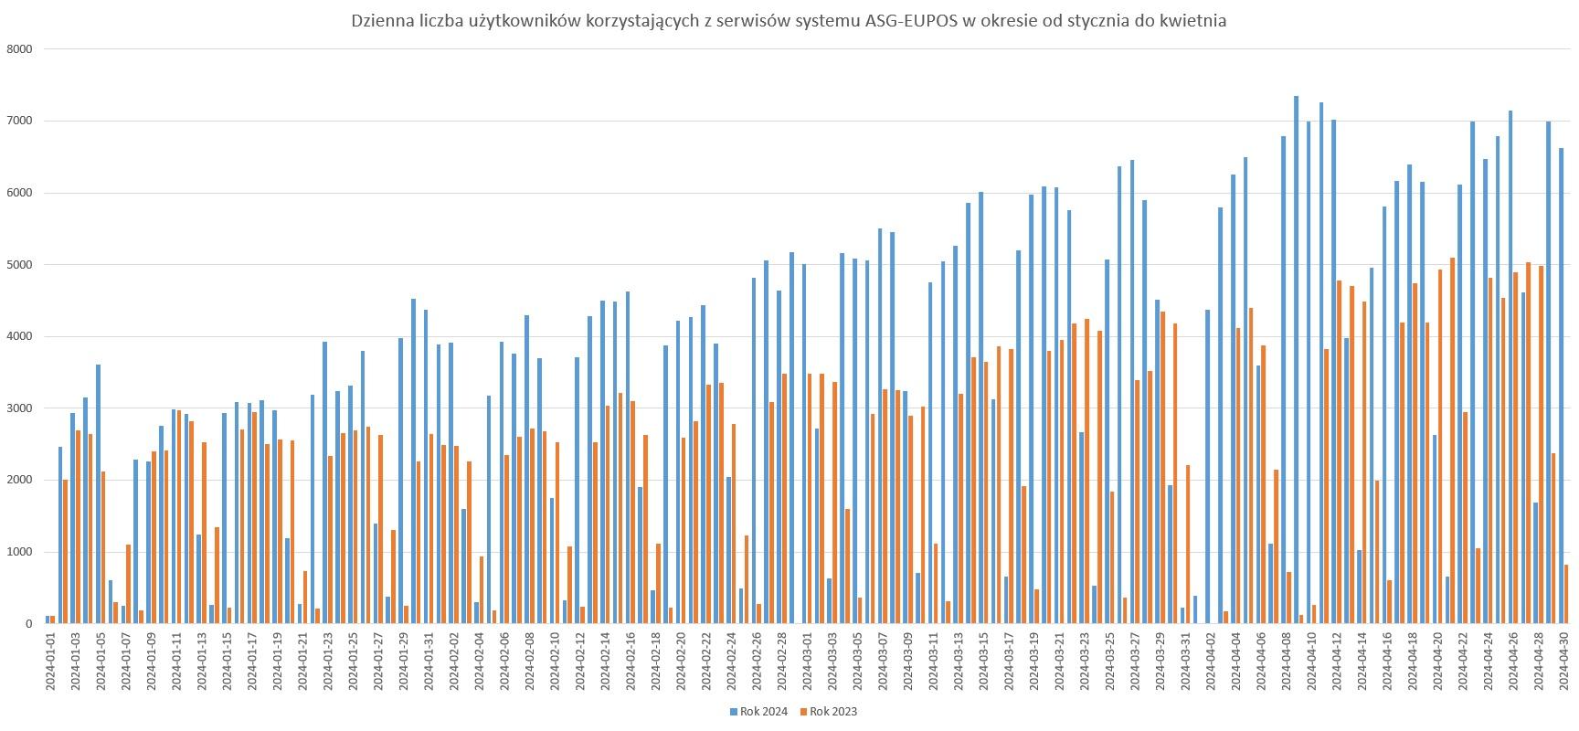Click the orange Rok 2023 legend swatch
1579x731 pixels.
pos(803,712)
